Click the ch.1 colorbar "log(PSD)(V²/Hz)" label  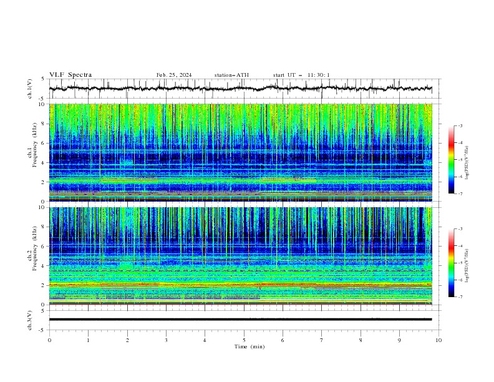pyautogui.click(x=467, y=163)
